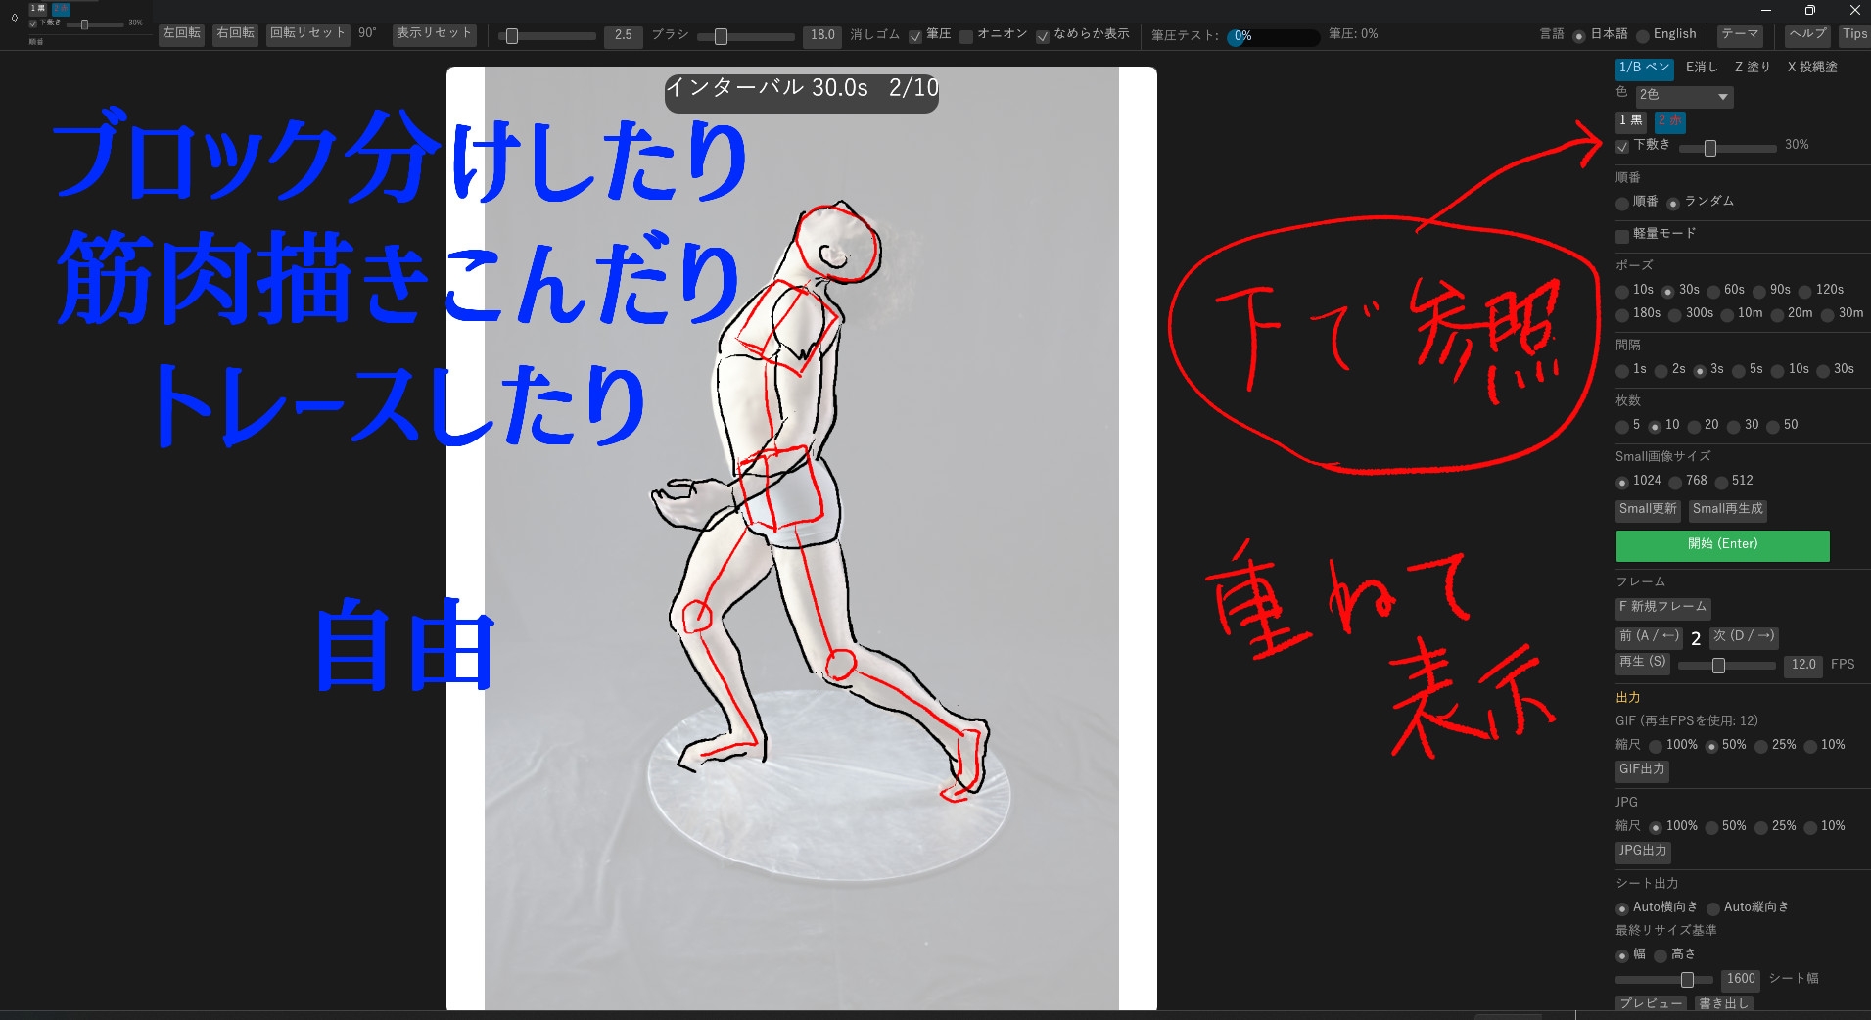Image resolution: width=1871 pixels, height=1020 pixels.
Task: Select the 60s pose duration option
Action: click(x=1713, y=292)
